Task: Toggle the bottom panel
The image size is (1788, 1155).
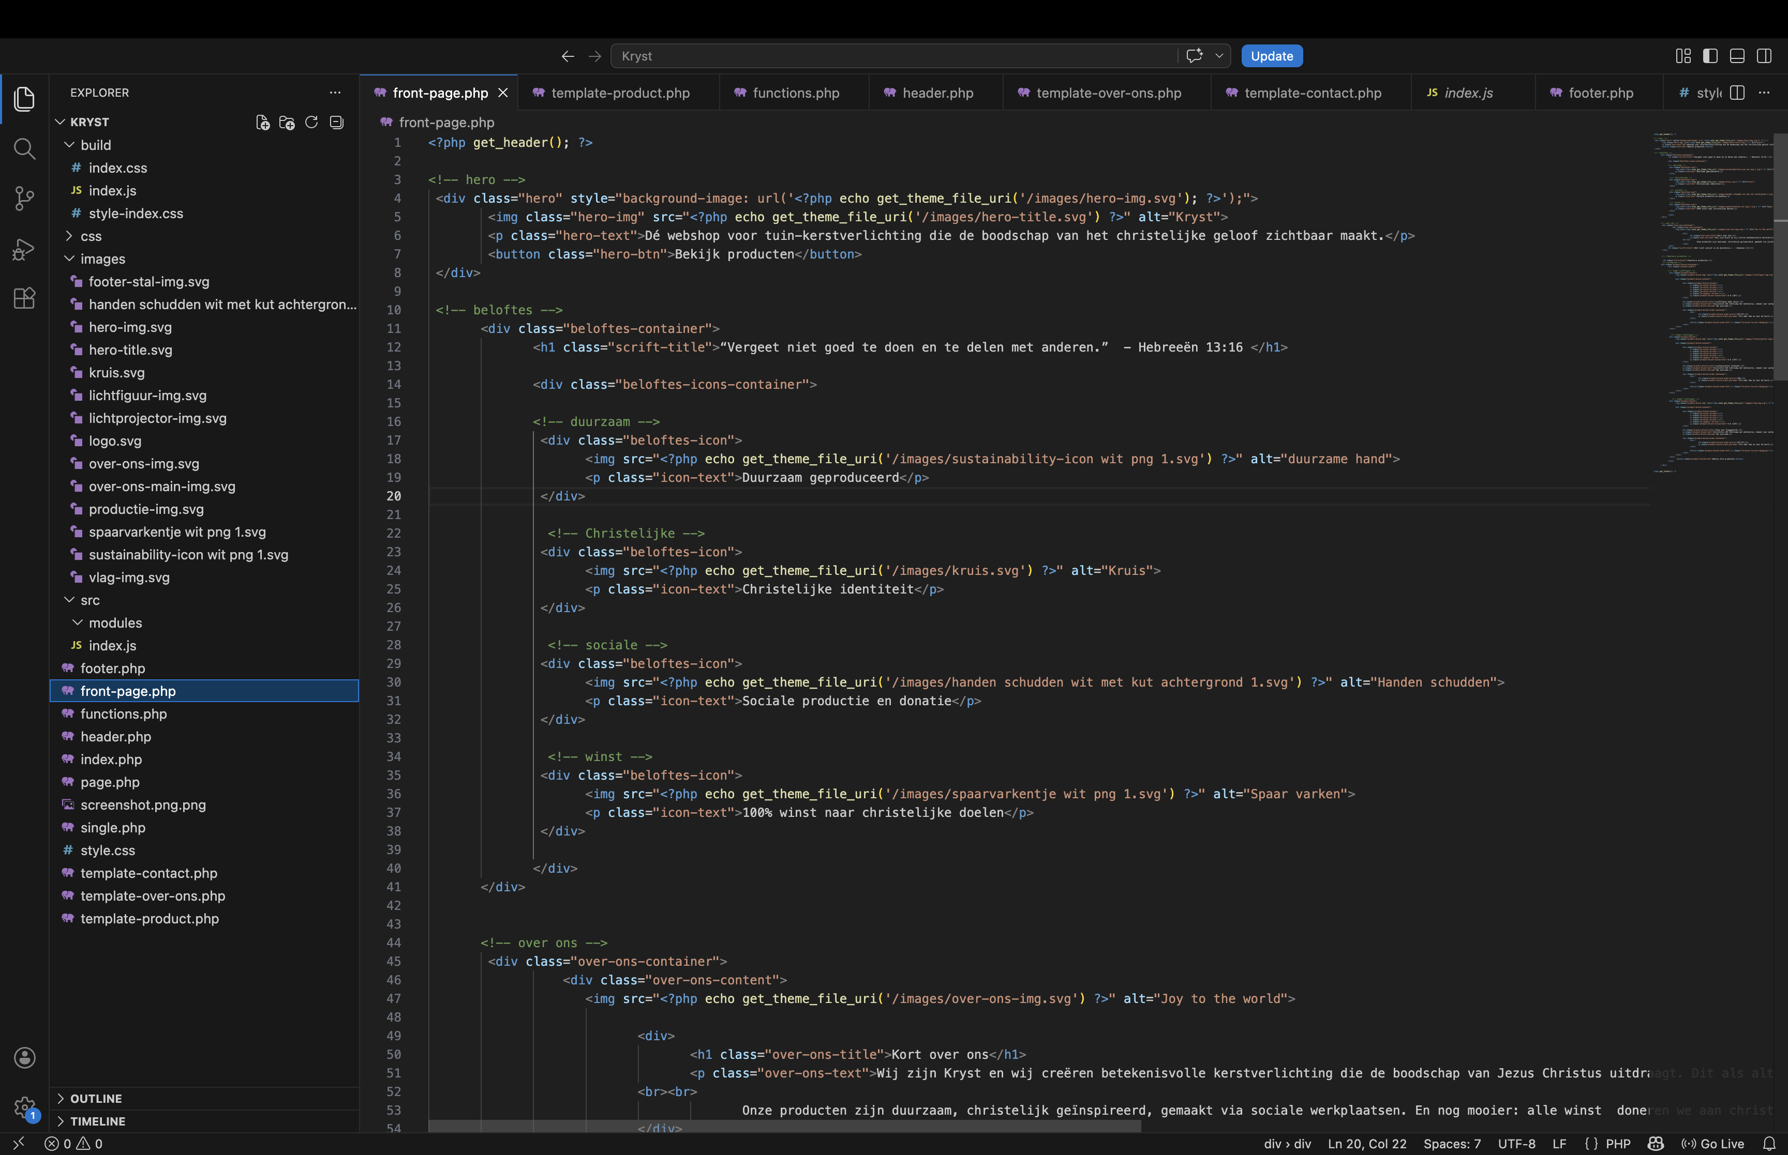Action: (1737, 56)
